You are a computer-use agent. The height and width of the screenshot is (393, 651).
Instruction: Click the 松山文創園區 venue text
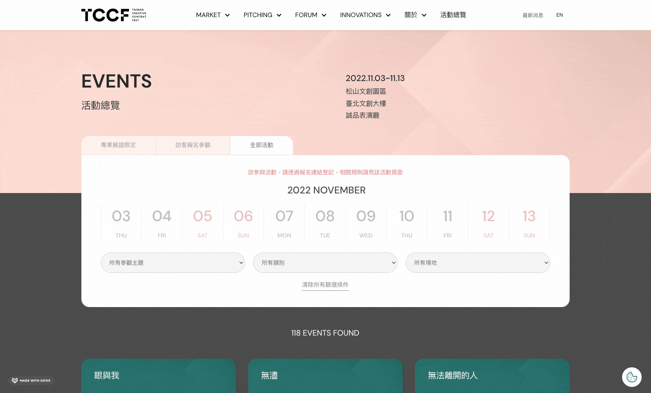click(x=366, y=91)
